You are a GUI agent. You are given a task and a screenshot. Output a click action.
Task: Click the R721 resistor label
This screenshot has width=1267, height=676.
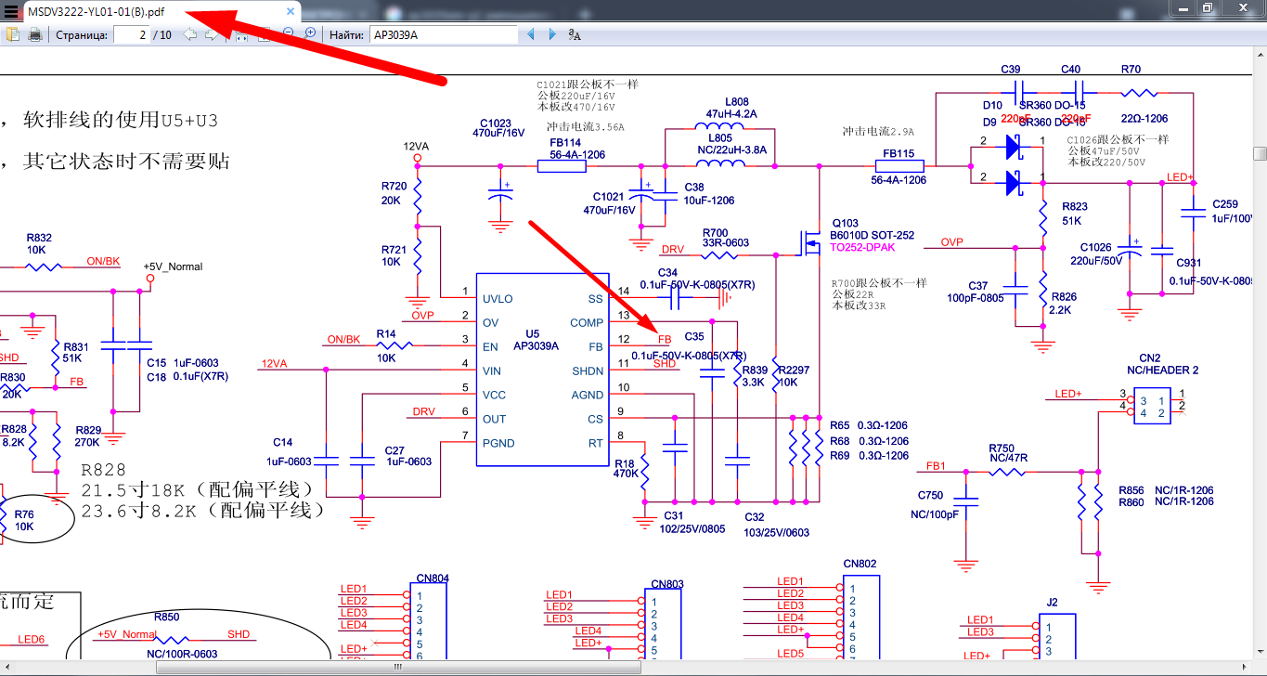coord(394,250)
